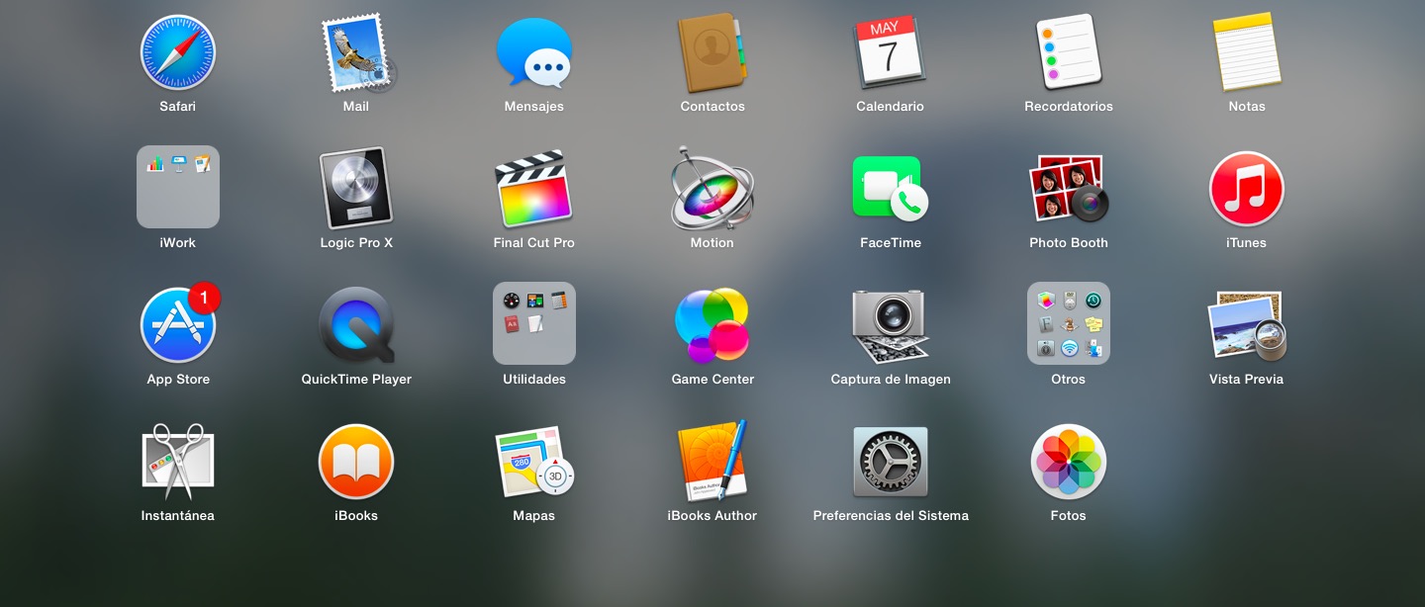Click the "Otros" folder label
Image resolution: width=1425 pixels, height=607 pixels.
click(1069, 380)
